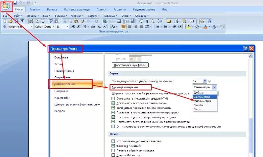Open the Формат dropdown menu
263x157 pixels.
point(77,16)
